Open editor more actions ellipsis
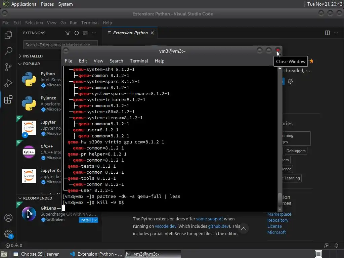Viewport: 344px width, 258px height. pyautogui.click(x=336, y=33)
